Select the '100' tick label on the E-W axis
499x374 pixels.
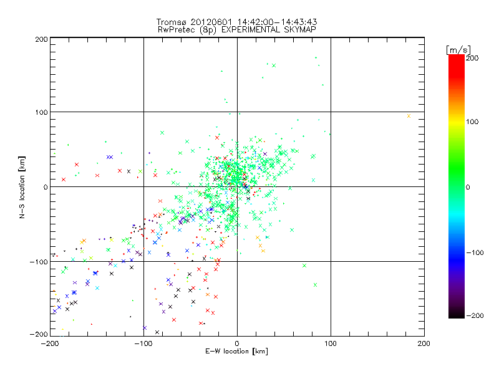point(331,343)
